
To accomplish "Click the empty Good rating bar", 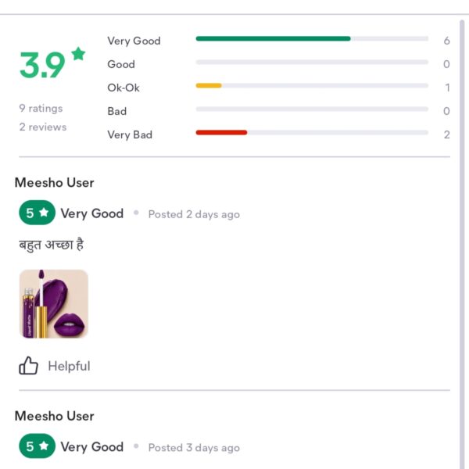I will point(312,63).
